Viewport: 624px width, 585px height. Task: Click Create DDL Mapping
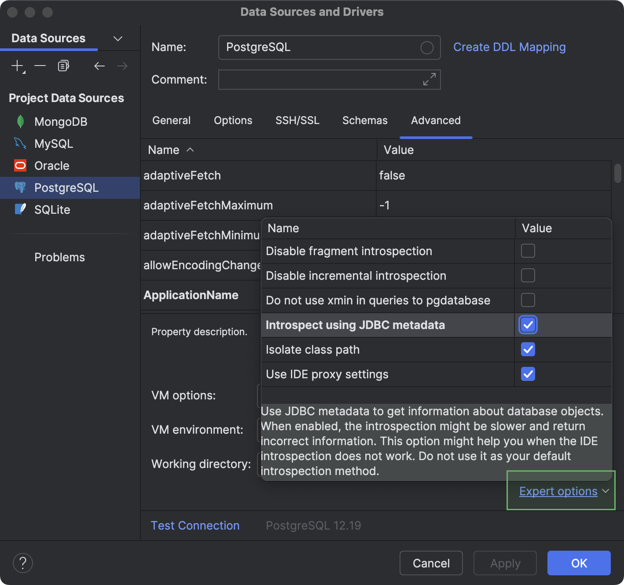pyautogui.click(x=509, y=47)
